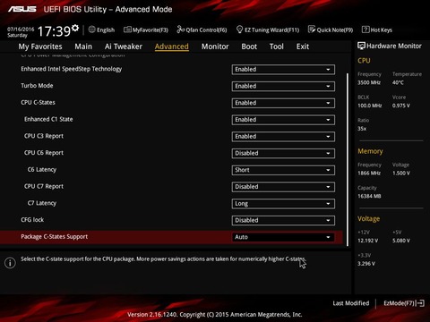The image size is (430, 322).
Task: Open the My Favorites tab
Action: tap(40, 47)
